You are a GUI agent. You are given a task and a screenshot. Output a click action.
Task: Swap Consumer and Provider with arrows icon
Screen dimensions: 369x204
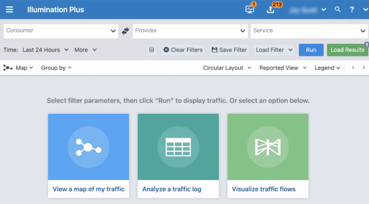click(x=125, y=31)
